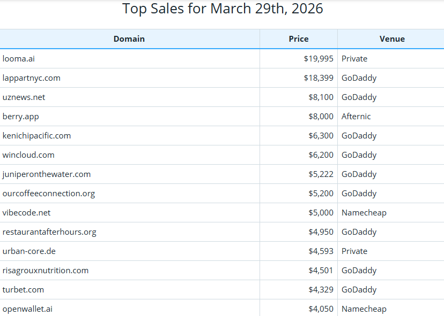444x316 pixels.
Task: Click the $5,200 price value
Action: (x=321, y=194)
